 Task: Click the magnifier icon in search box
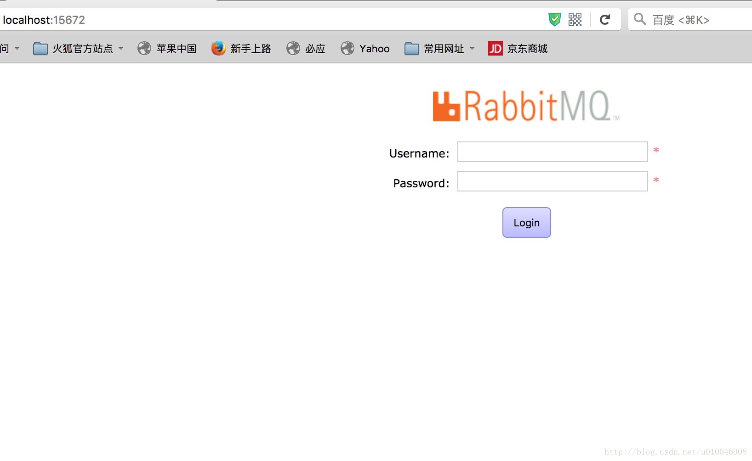pyautogui.click(x=640, y=19)
